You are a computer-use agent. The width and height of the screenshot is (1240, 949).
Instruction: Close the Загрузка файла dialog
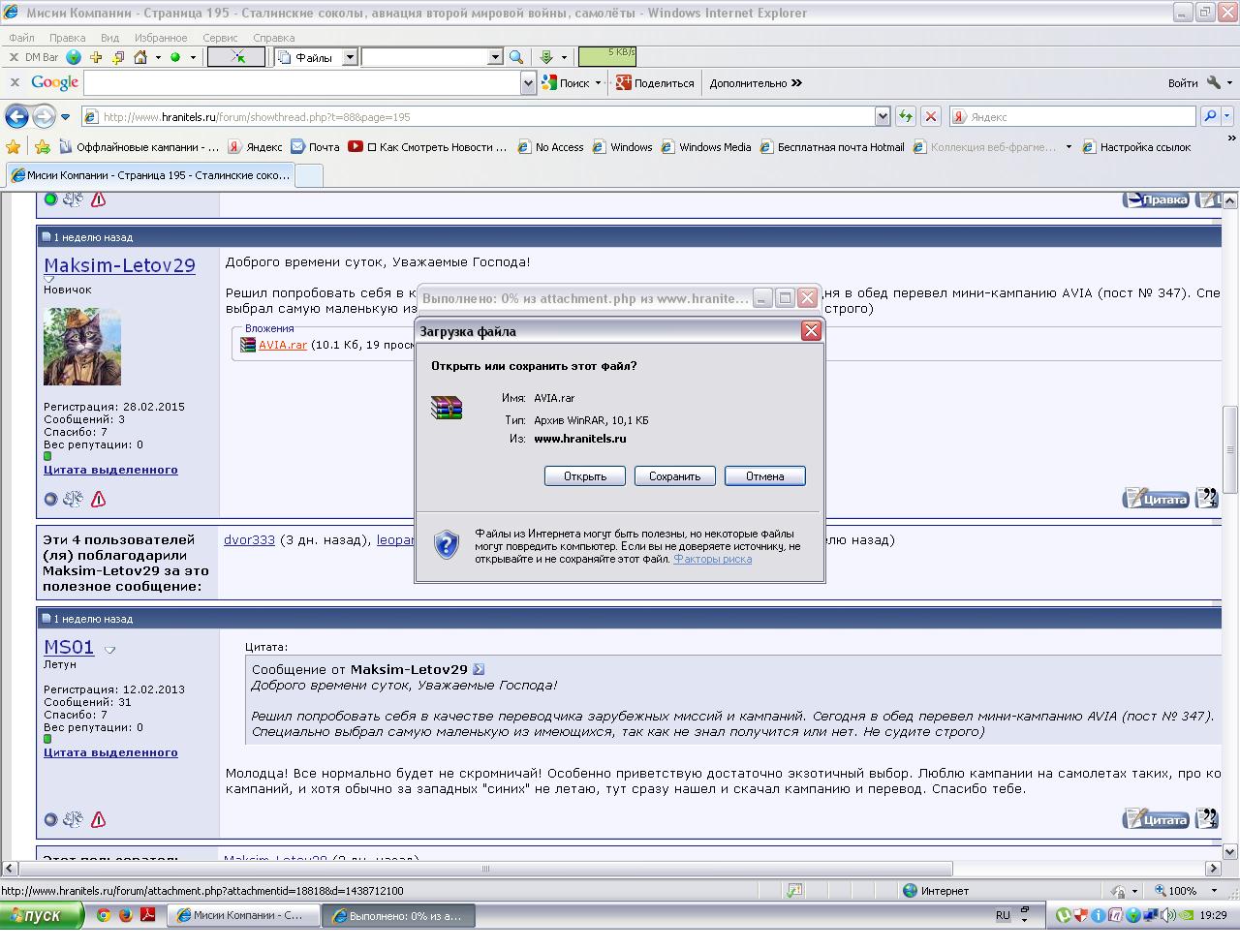click(811, 331)
